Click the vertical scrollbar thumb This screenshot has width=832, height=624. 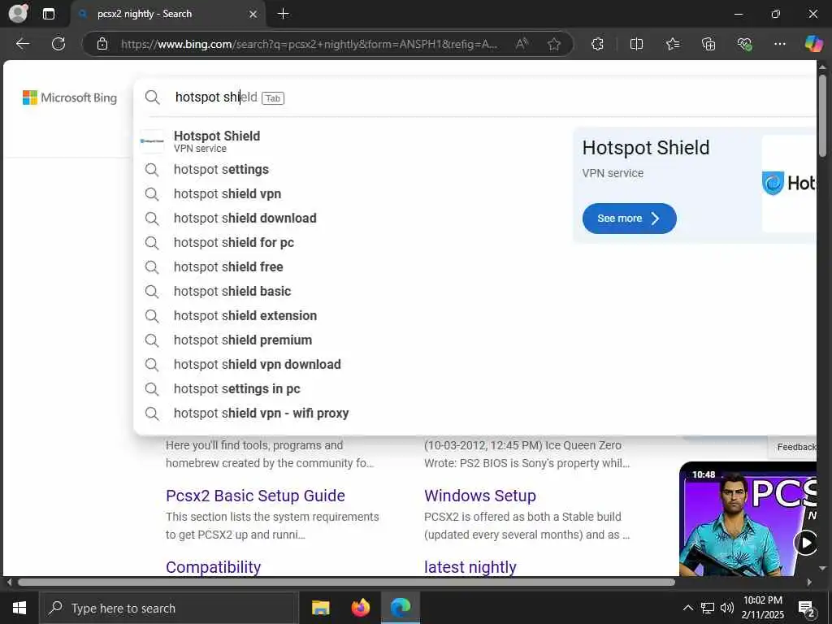click(822, 115)
